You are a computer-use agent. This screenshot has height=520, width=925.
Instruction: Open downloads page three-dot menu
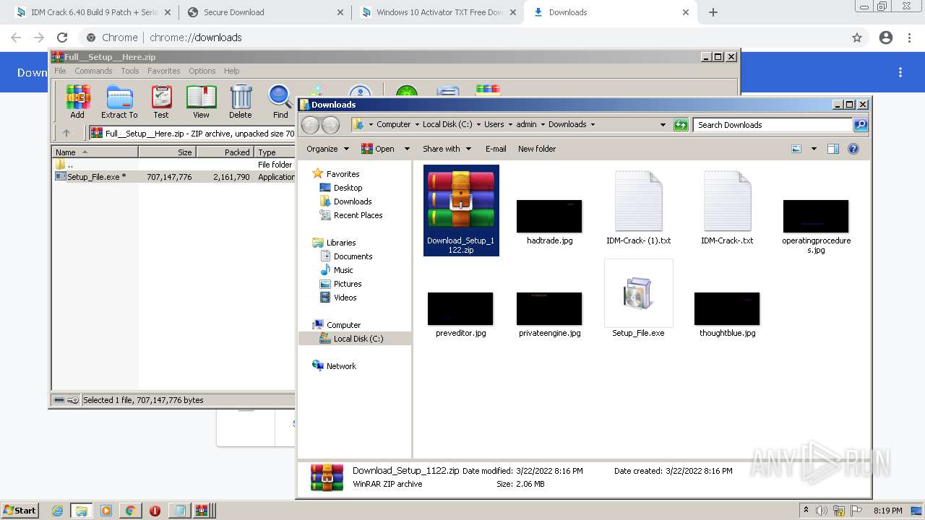pos(900,72)
